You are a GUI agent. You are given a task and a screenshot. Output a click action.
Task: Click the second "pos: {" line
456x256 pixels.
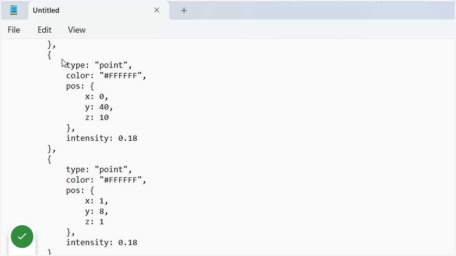click(80, 190)
